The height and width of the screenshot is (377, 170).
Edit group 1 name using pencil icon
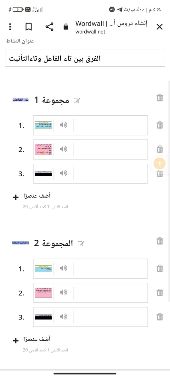tap(76, 101)
